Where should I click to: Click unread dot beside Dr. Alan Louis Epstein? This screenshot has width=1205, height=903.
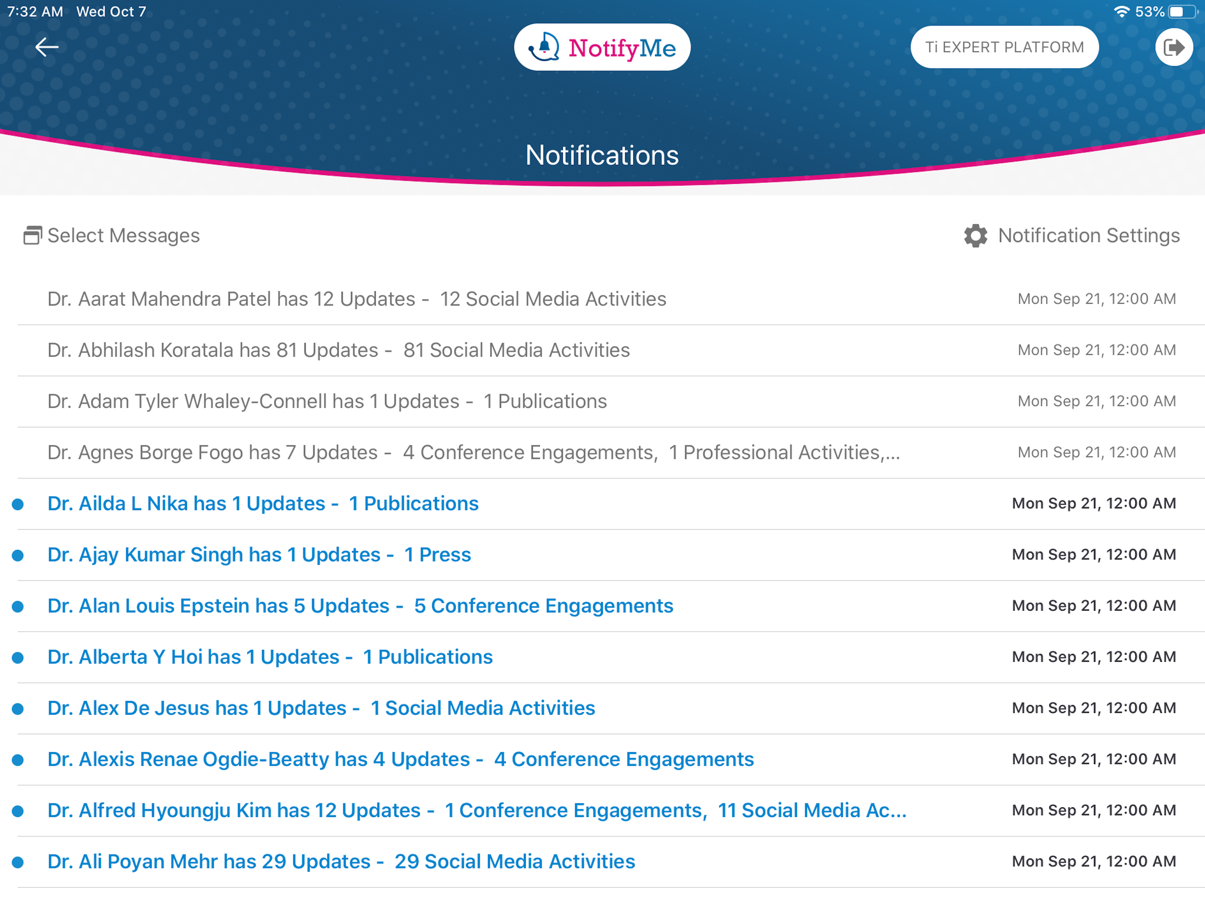(x=18, y=607)
